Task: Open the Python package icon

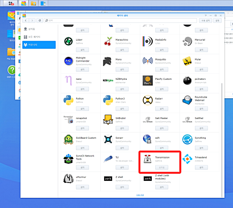Action: [x=68, y=100]
